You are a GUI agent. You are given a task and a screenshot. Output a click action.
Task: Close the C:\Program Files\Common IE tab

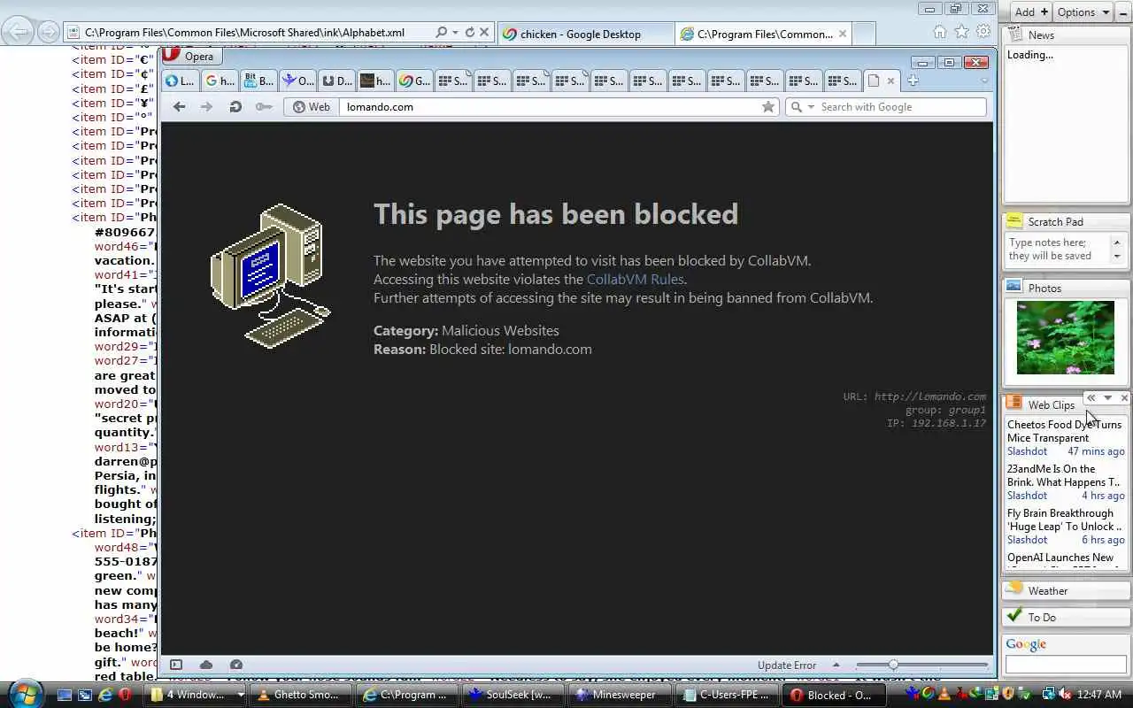pyautogui.click(x=843, y=34)
